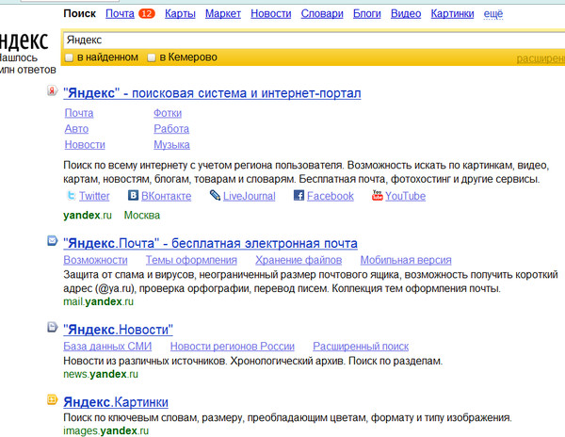Viewport: 565px width, 437px height.
Task: Switch to Словари tab
Action: click(322, 14)
